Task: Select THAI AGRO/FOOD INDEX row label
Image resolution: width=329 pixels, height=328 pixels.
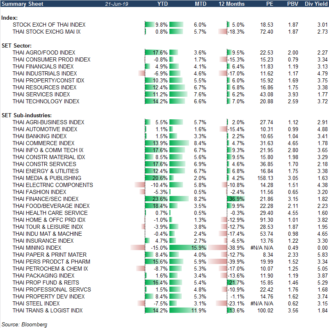Action: (x=44, y=52)
